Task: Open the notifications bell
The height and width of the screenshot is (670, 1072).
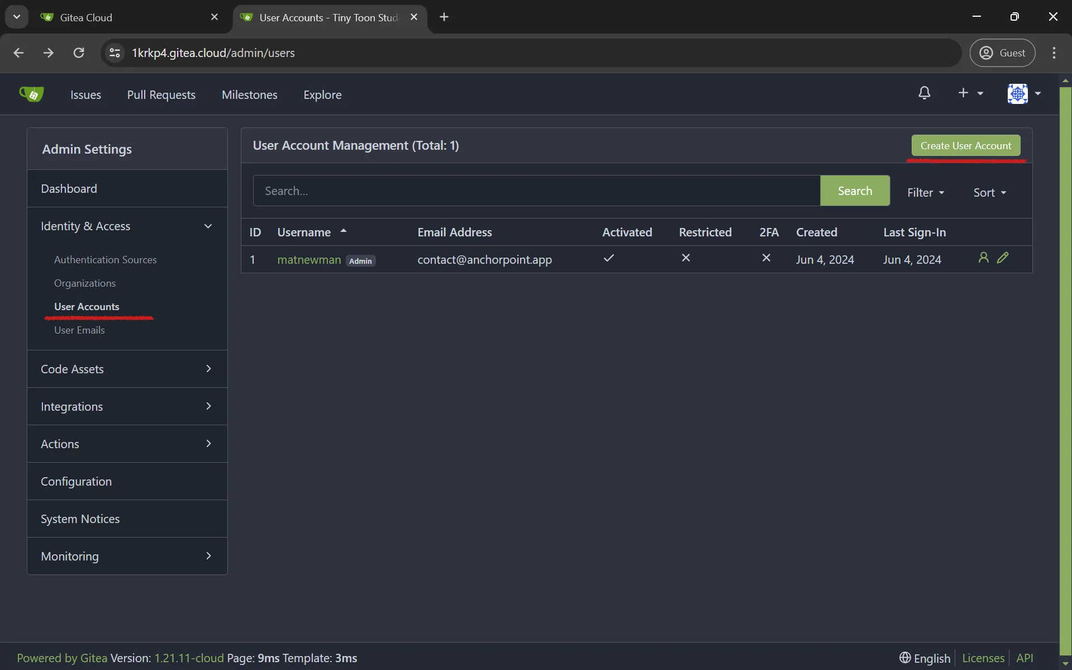Action: pos(924,93)
